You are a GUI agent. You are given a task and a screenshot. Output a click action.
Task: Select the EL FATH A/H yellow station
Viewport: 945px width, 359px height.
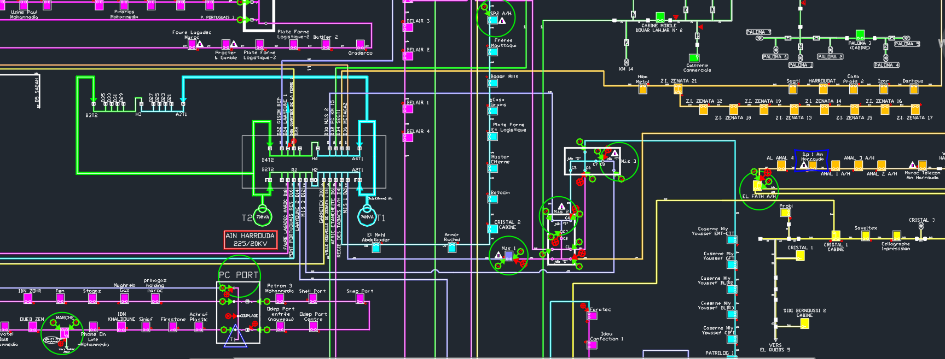[758, 186]
